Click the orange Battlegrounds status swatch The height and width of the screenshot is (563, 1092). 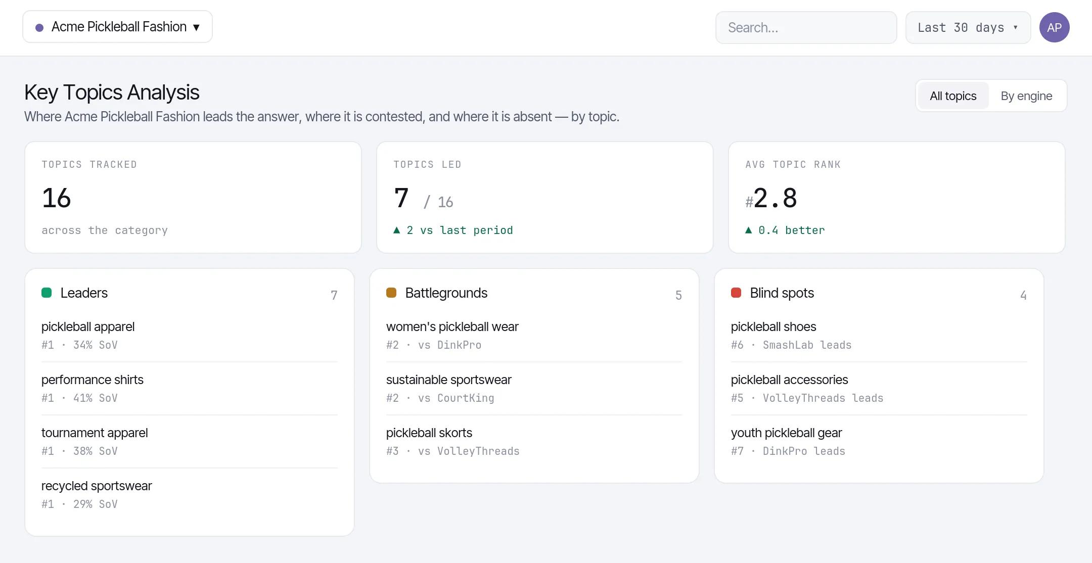point(391,293)
